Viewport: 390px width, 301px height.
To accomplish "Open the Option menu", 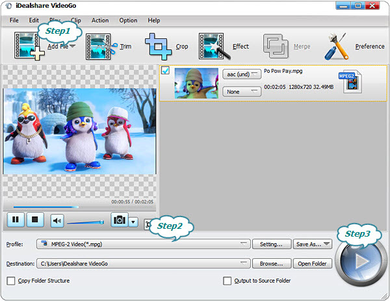I will coord(128,20).
